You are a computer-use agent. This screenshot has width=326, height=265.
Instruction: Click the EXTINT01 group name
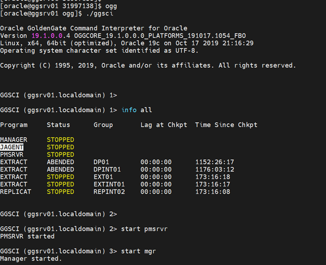click(109, 184)
